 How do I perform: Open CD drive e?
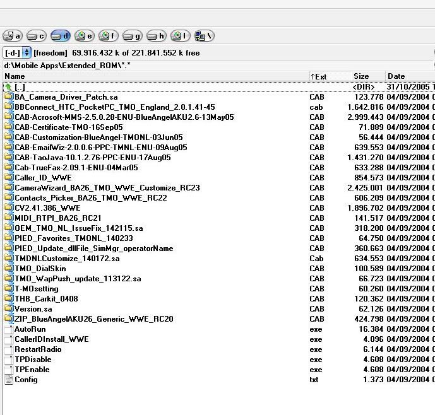[x=84, y=36]
